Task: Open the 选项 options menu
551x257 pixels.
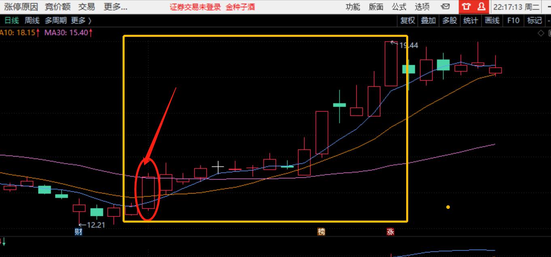Action: pos(421,7)
